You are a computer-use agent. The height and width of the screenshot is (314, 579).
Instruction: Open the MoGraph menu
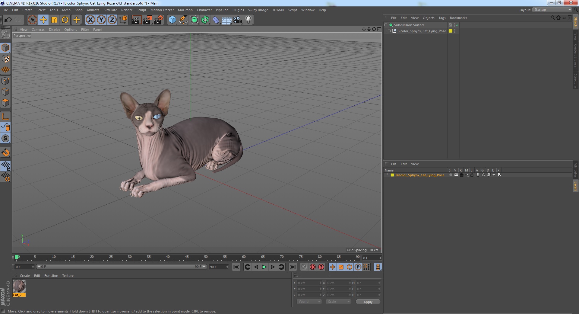click(x=185, y=10)
